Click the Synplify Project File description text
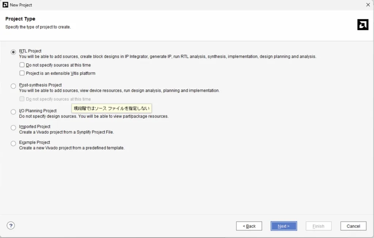Viewport: 374px width, 238px height. click(66, 132)
